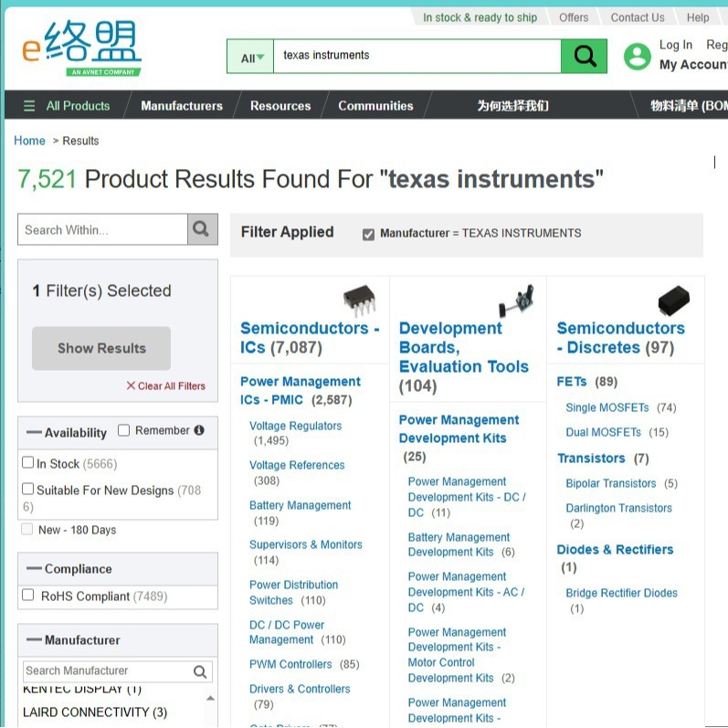Image resolution: width=728 pixels, height=728 pixels.
Task: Click the Search Manufacturer magnifier icon
Action: [200, 671]
